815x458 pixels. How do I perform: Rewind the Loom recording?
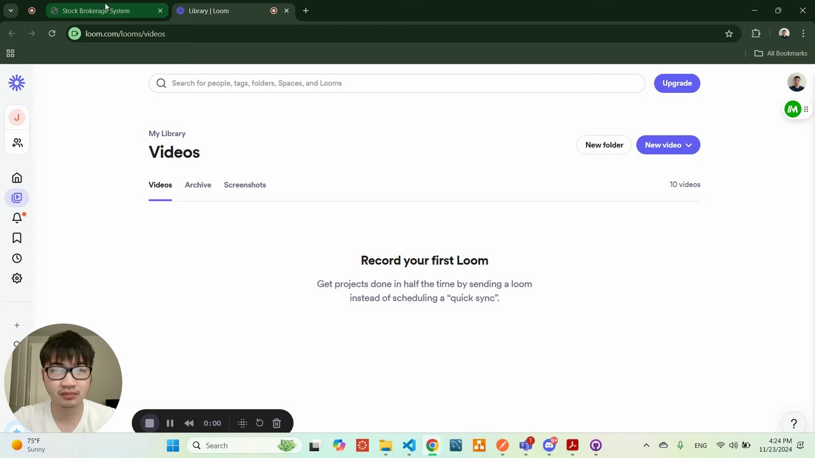189,423
